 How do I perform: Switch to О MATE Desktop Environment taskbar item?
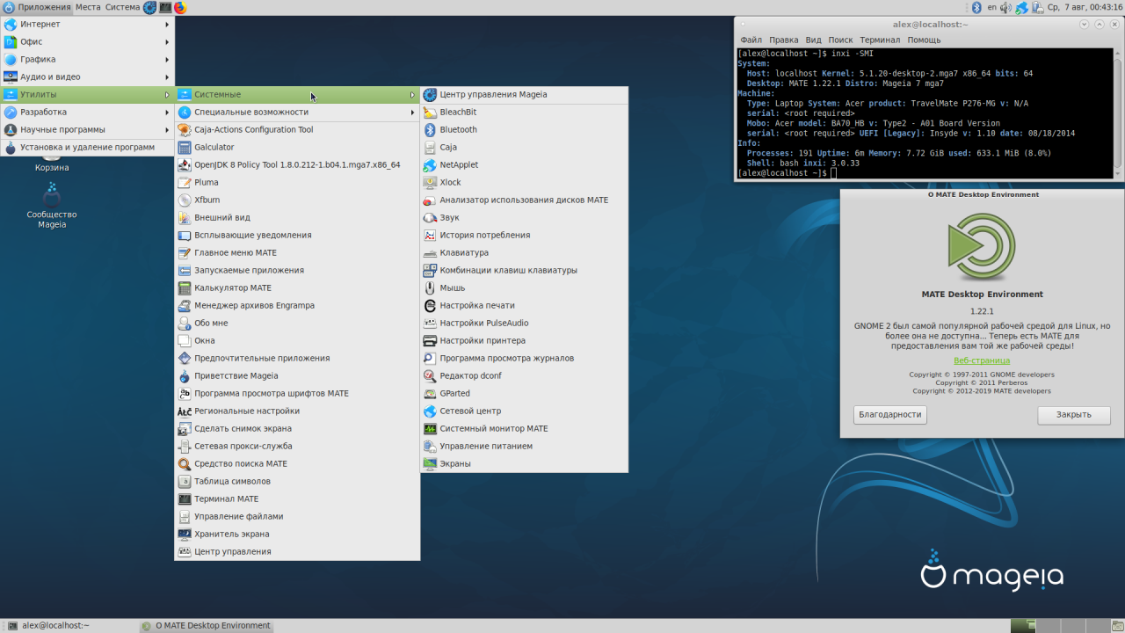coord(207,626)
